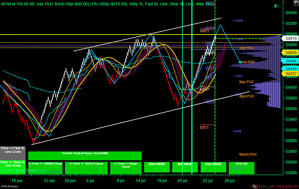Select the MYM 60 Renko chart tab
Screen dimensions: 299x189
(10, 186)
